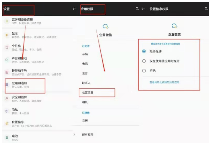Screen dimensions: 211x147
Task: Open 隐私 settings entry
Action: [38, 111]
